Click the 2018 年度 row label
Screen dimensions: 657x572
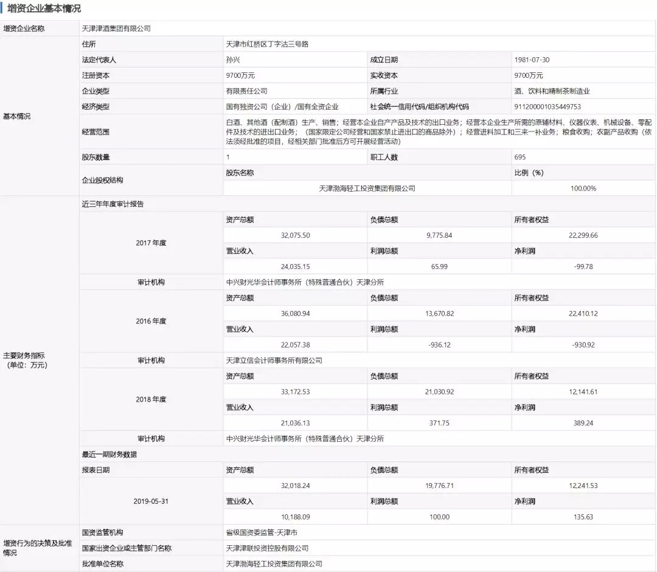point(151,399)
